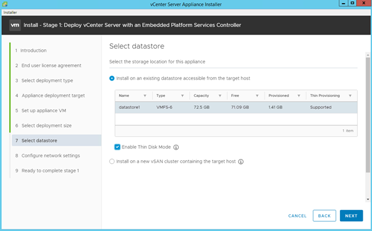This screenshot has width=372, height=231.
Task: Sort by Free column header
Action: tap(235, 95)
